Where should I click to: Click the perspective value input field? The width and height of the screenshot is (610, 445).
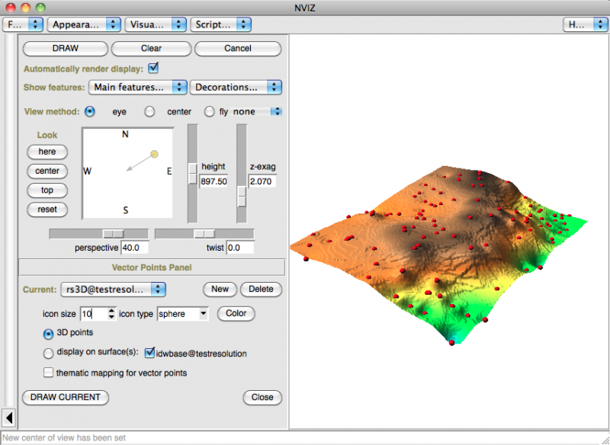click(134, 248)
